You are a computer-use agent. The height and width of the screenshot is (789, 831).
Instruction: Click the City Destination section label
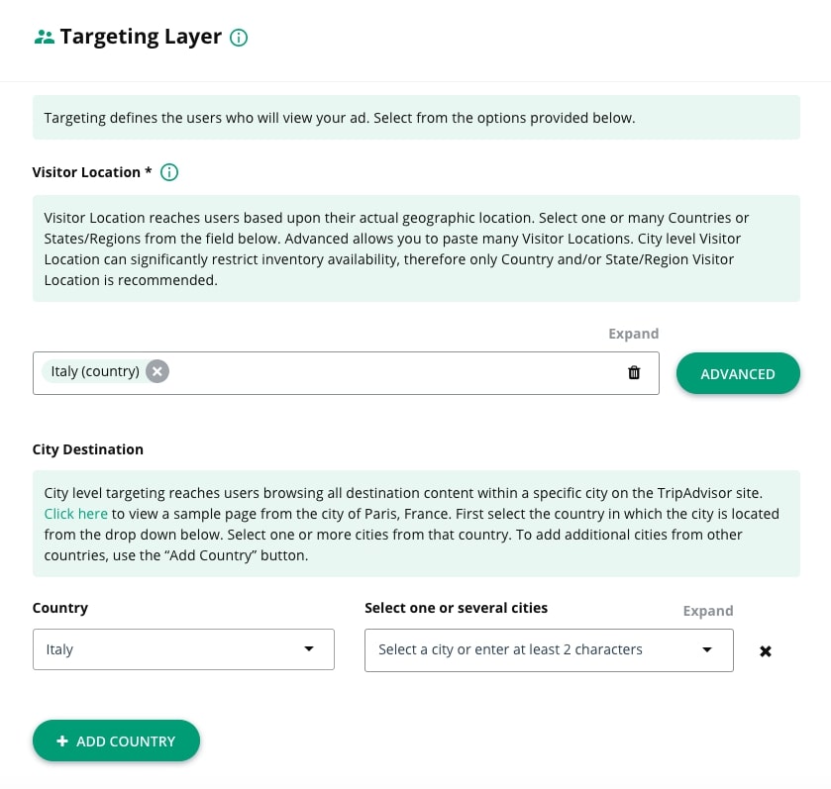[88, 449]
